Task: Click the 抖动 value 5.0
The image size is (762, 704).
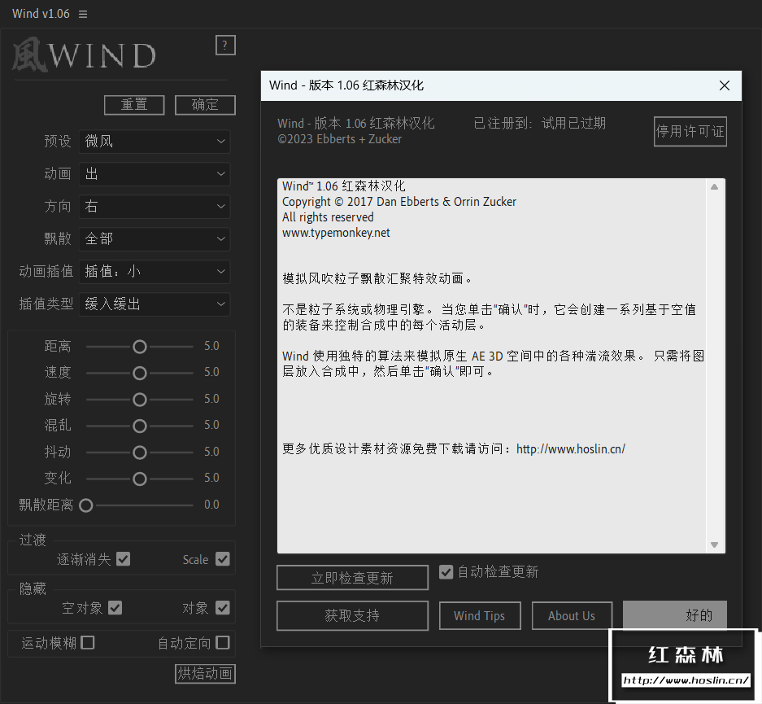Action: point(211,453)
